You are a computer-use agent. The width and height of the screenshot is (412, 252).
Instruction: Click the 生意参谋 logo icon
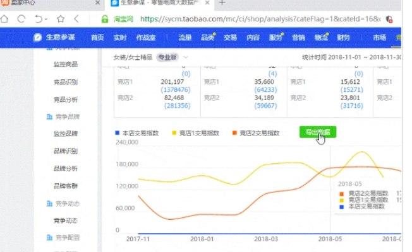point(38,37)
